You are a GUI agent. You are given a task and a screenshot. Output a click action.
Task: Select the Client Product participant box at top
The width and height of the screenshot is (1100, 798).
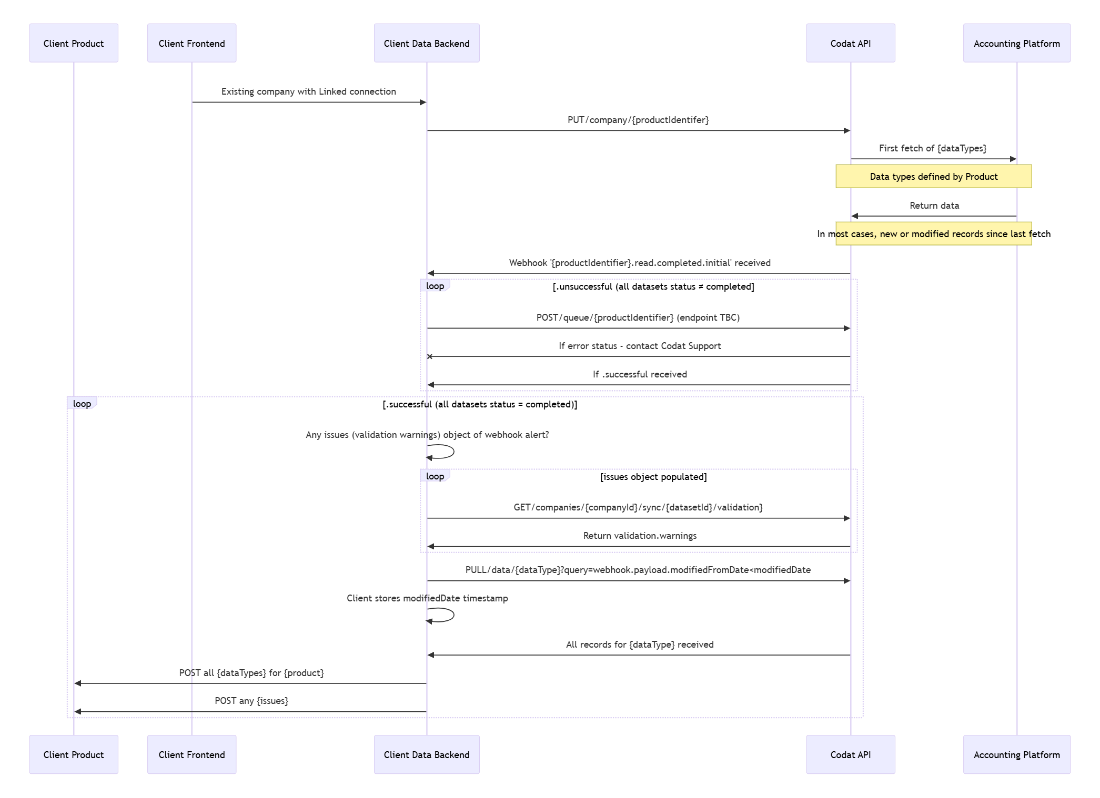pyautogui.click(x=73, y=43)
